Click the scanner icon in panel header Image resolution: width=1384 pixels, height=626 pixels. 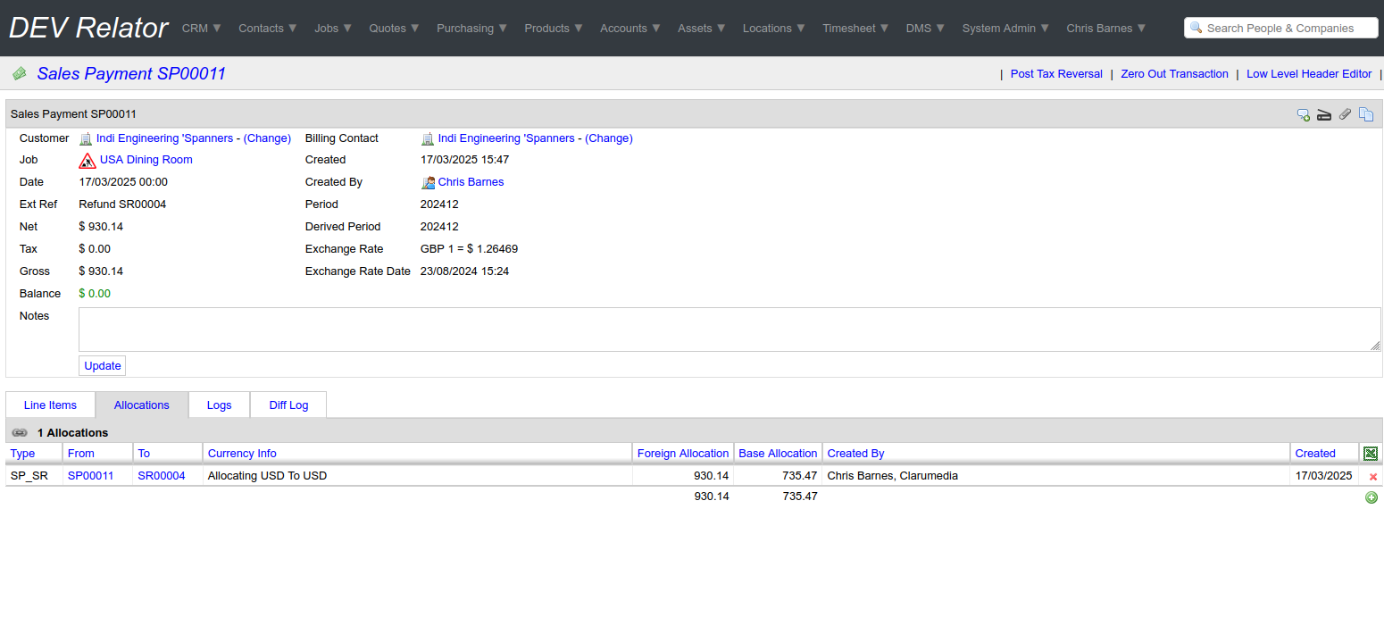[1324, 114]
